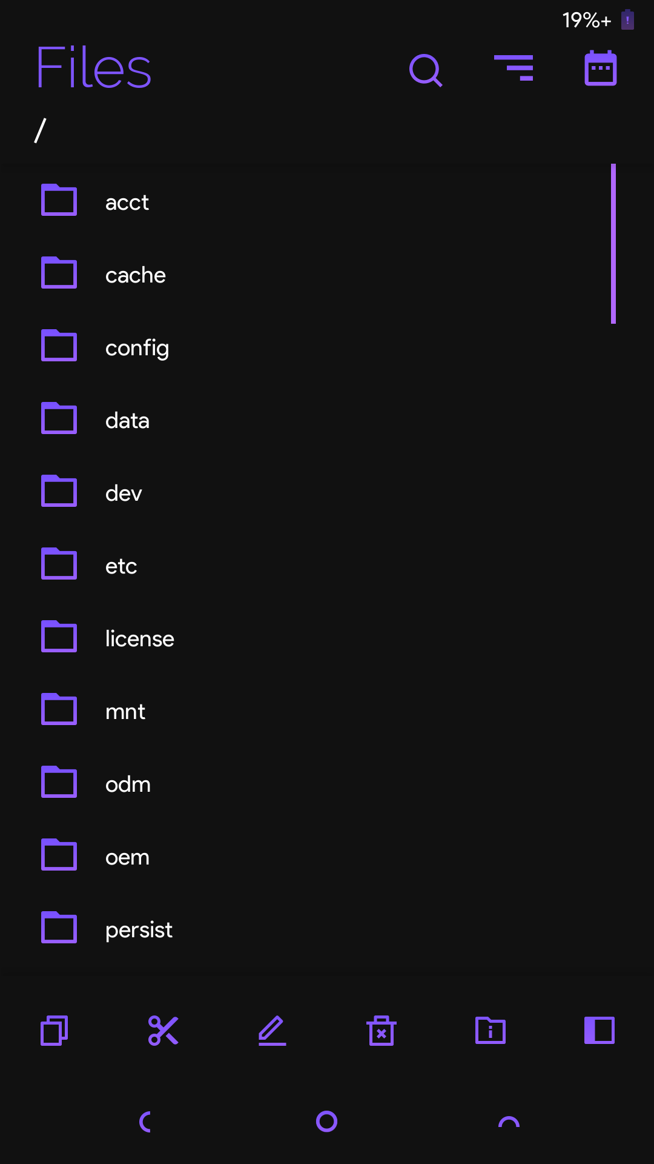This screenshot has width=654, height=1164.
Task: Open the folder info icon
Action: pyautogui.click(x=490, y=1031)
